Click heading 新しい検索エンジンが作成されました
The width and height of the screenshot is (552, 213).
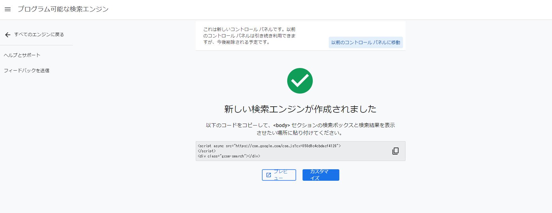tap(300, 109)
